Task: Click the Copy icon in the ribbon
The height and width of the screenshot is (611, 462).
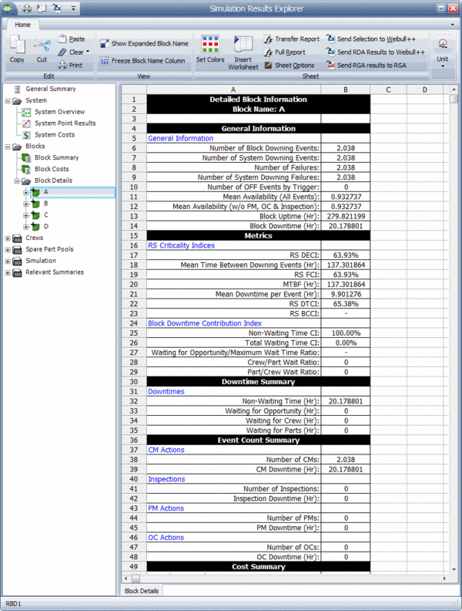Action: (x=17, y=45)
